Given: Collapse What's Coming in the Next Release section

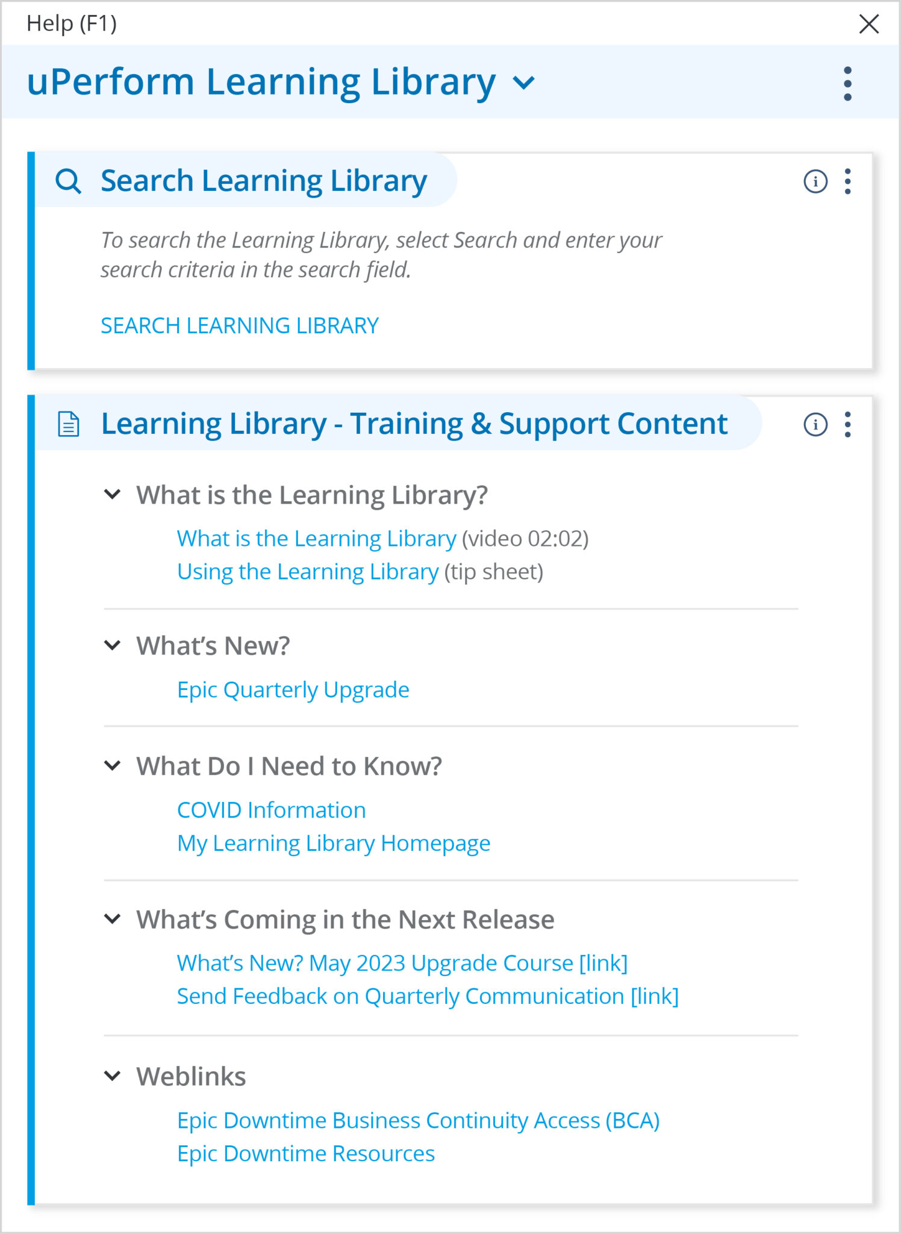Looking at the screenshot, I should (113, 919).
